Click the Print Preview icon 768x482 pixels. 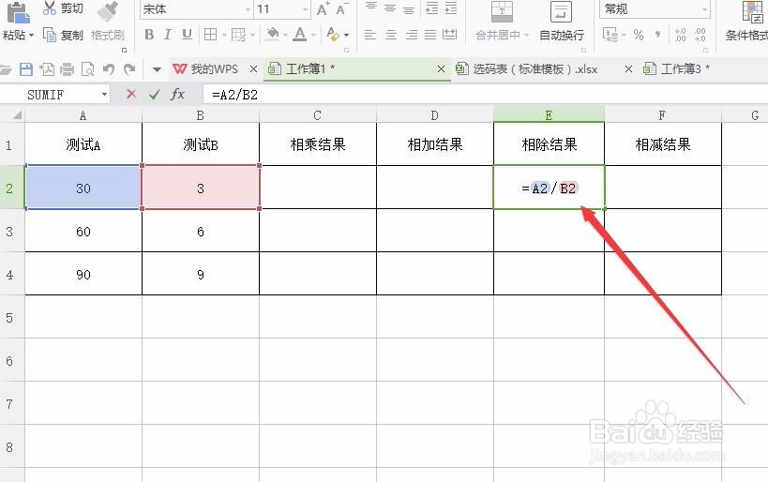87,69
